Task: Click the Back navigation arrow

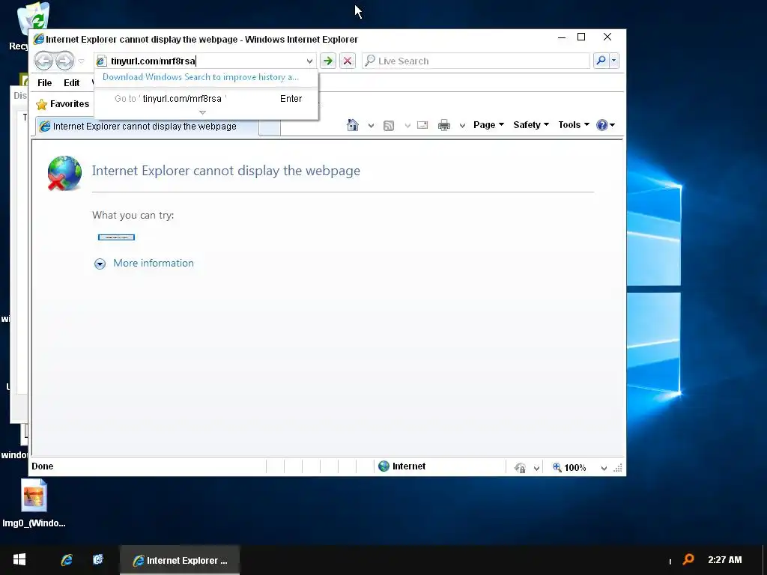Action: 44,61
